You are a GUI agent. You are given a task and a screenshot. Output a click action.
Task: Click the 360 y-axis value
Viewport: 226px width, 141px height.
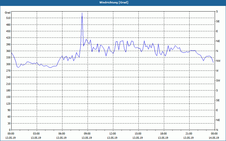[8, 51]
